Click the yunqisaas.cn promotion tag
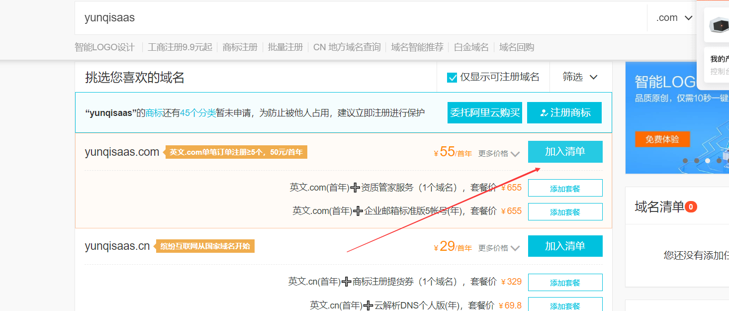729x311 pixels. tap(205, 246)
